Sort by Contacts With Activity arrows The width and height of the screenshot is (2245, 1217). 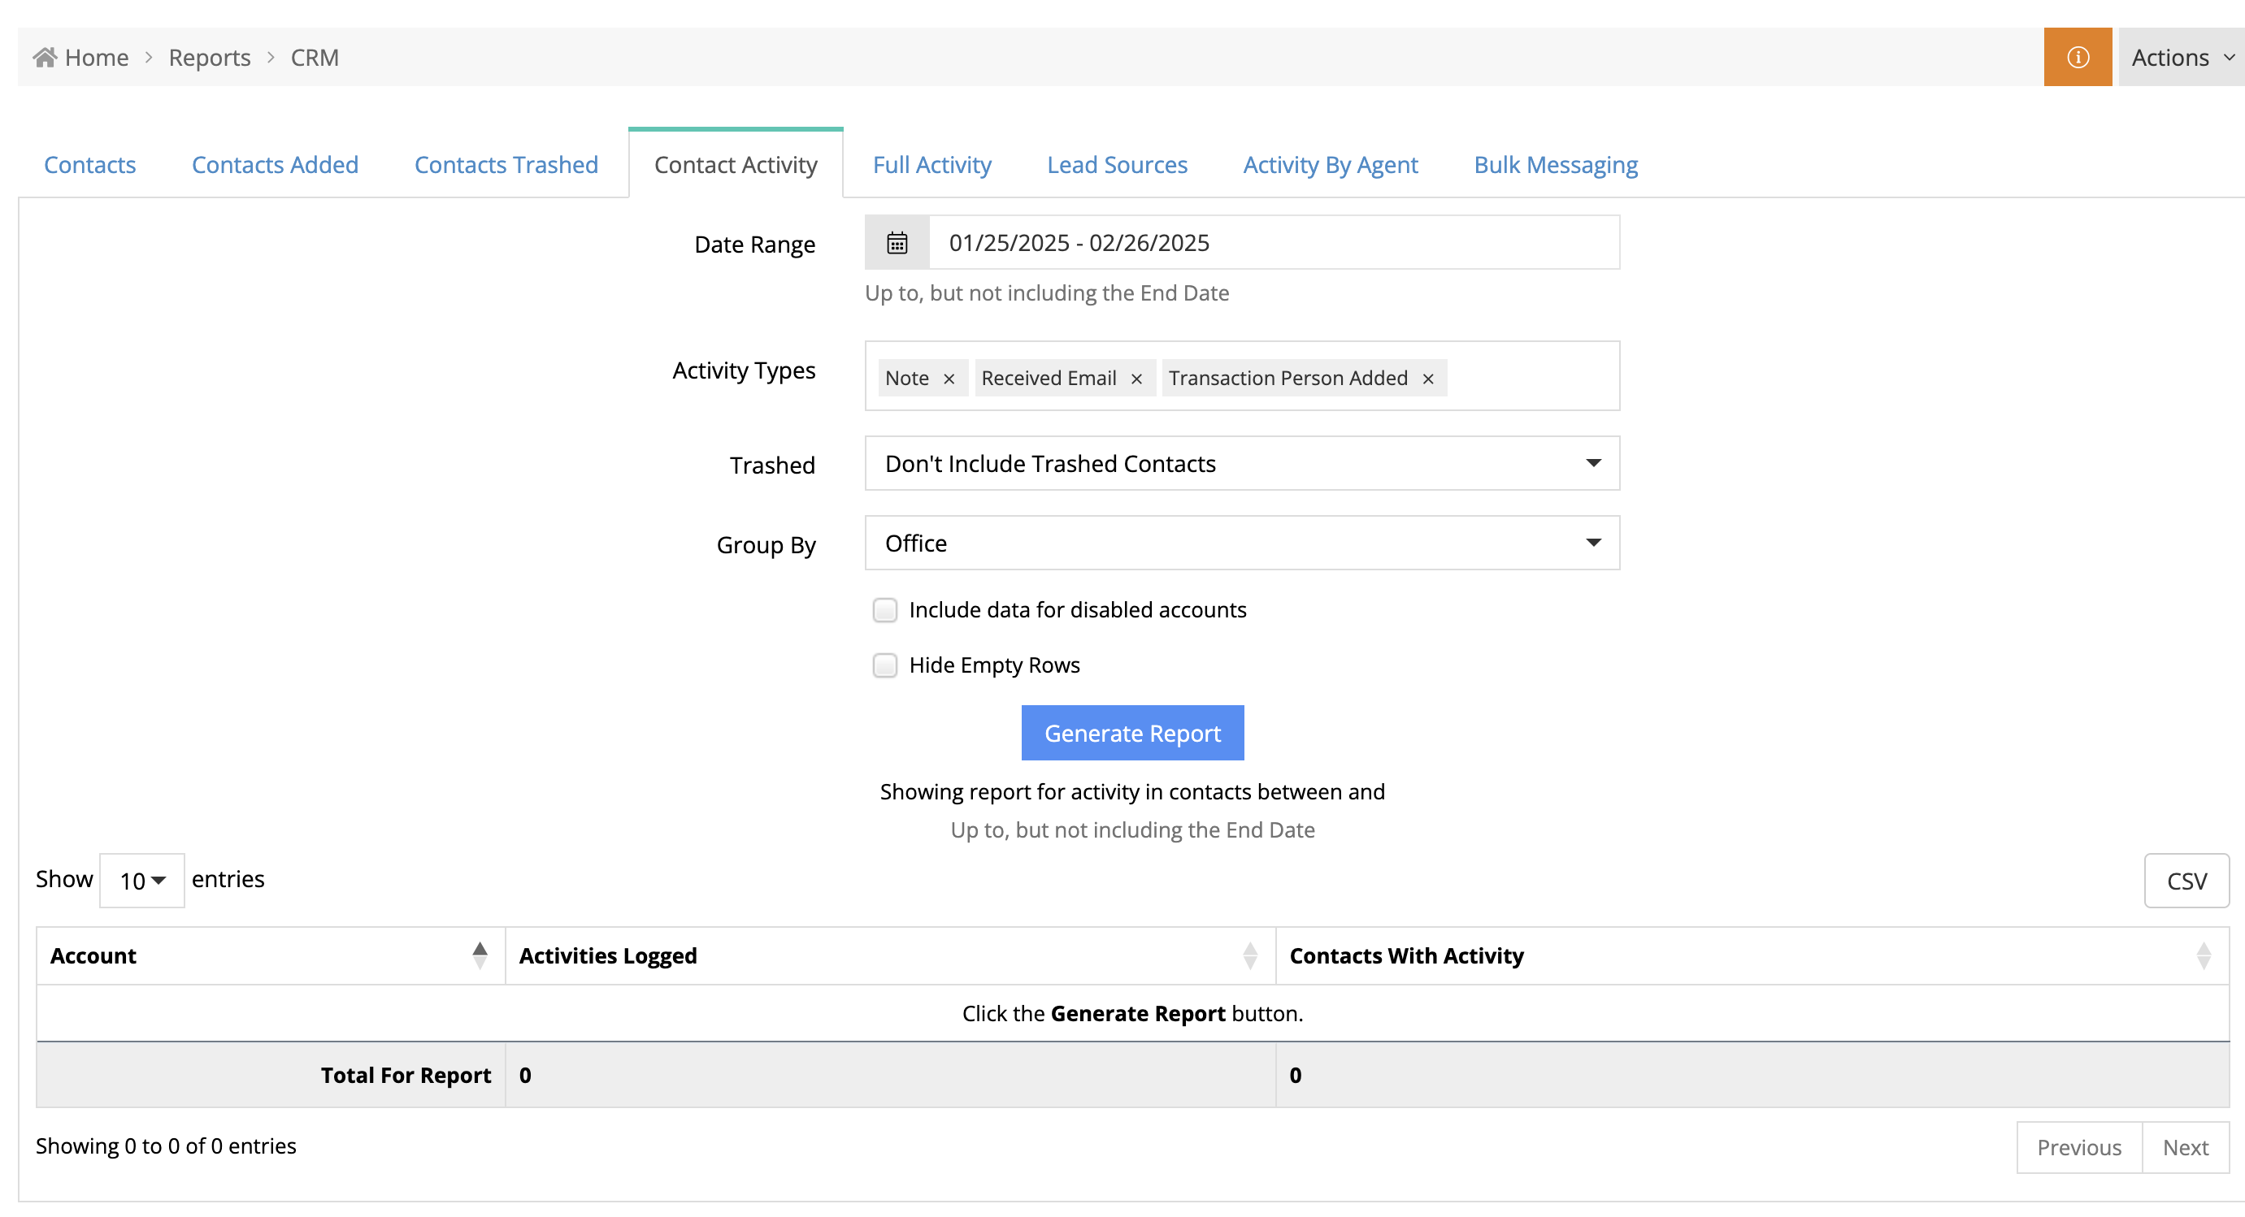[2204, 955]
